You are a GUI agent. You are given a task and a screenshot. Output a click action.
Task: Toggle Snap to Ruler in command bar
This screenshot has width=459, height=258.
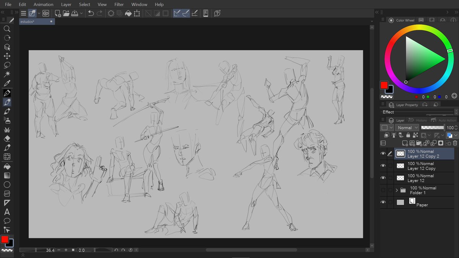point(177,13)
